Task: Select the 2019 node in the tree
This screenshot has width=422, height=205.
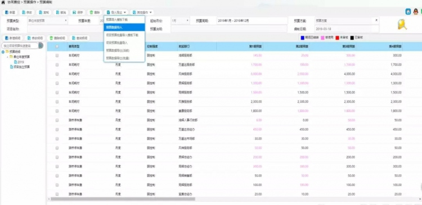Action: [x=21, y=62]
